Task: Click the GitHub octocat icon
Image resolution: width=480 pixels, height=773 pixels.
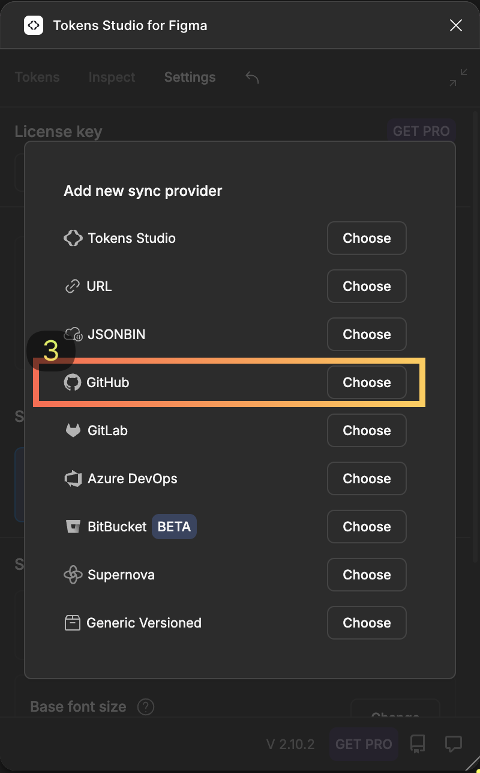Action: pyautogui.click(x=73, y=382)
